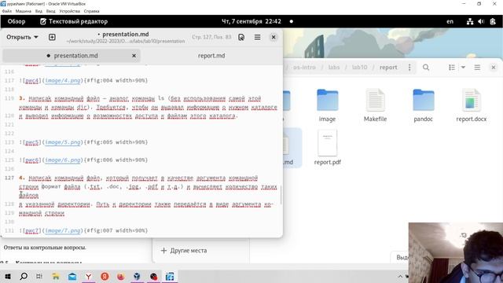Open the clock and calendar panel
Viewport: 503px width, 283px height.
251,21
